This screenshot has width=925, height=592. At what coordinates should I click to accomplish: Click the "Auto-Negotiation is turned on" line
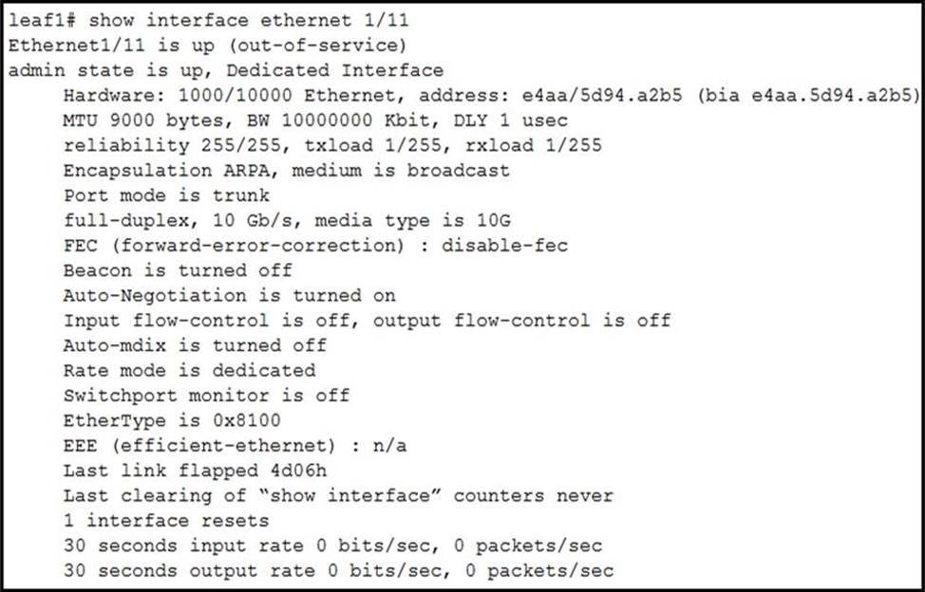229,295
